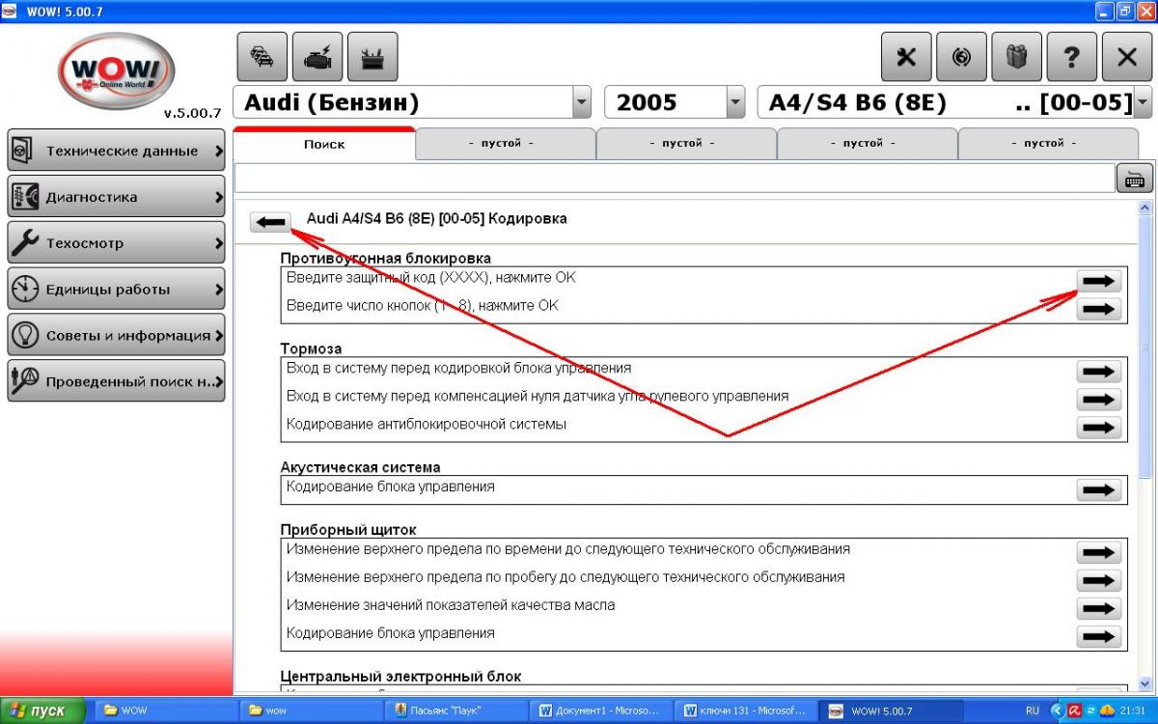Open arrow for 'Кодирование антиблокировочной системы'
Image resolution: width=1158 pixels, height=724 pixels.
pyautogui.click(x=1098, y=428)
